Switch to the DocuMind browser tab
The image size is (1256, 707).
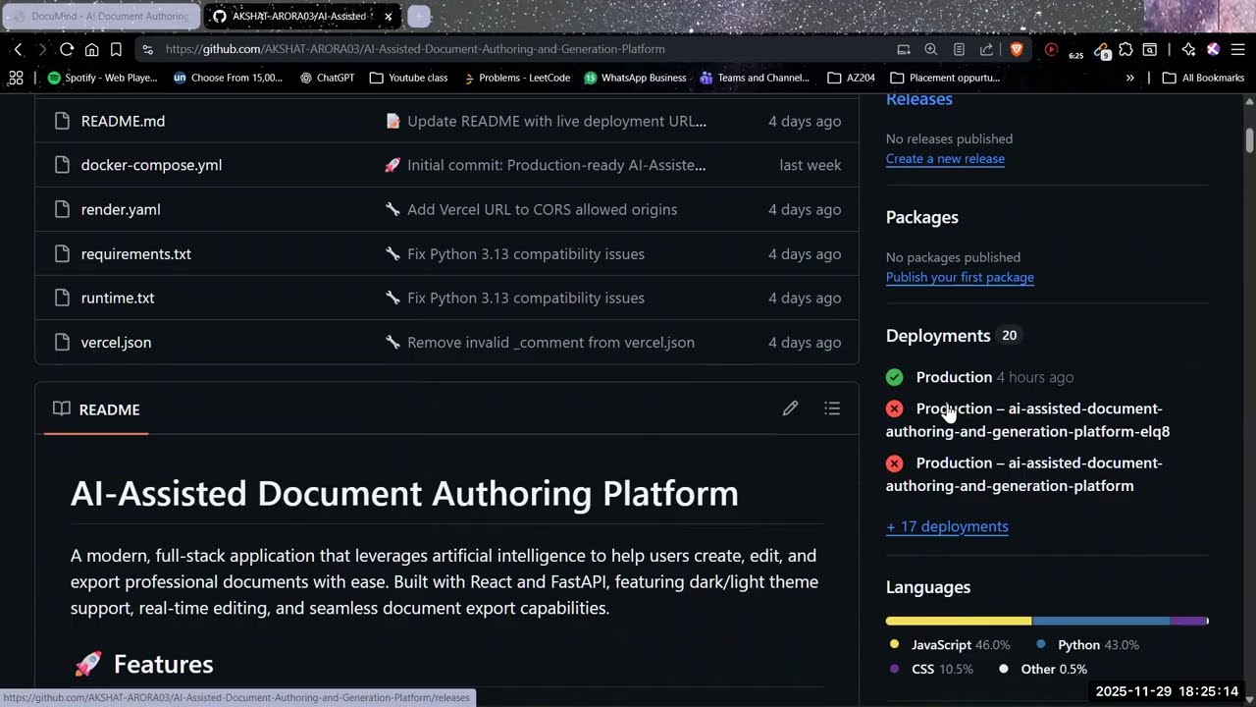(x=100, y=17)
